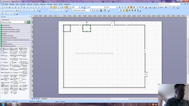
Task: Toggle center text alignment
Action: 131,7
